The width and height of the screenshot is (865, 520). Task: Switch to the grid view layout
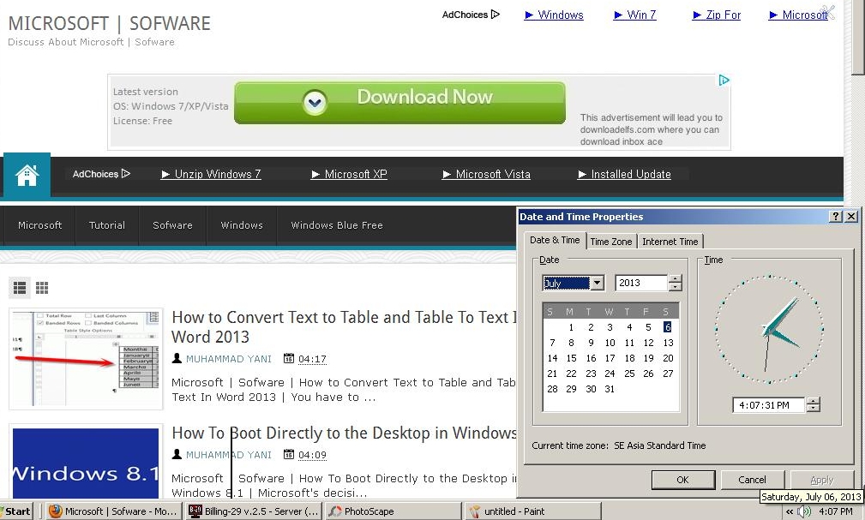click(x=42, y=288)
